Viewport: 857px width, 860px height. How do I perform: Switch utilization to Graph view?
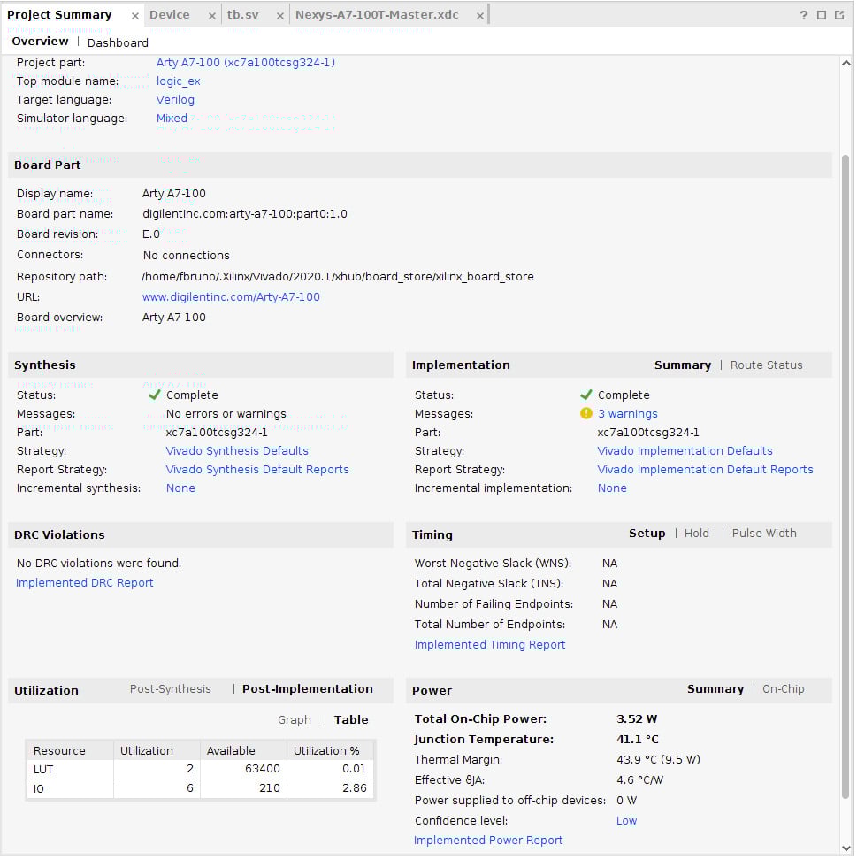(294, 721)
